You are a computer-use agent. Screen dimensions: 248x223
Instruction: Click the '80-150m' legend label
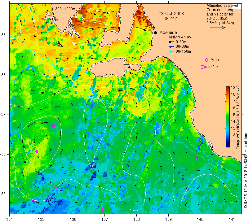pyautogui.click(x=183, y=51)
